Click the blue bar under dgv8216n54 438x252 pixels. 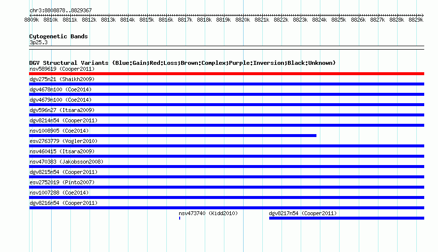click(x=226, y=208)
